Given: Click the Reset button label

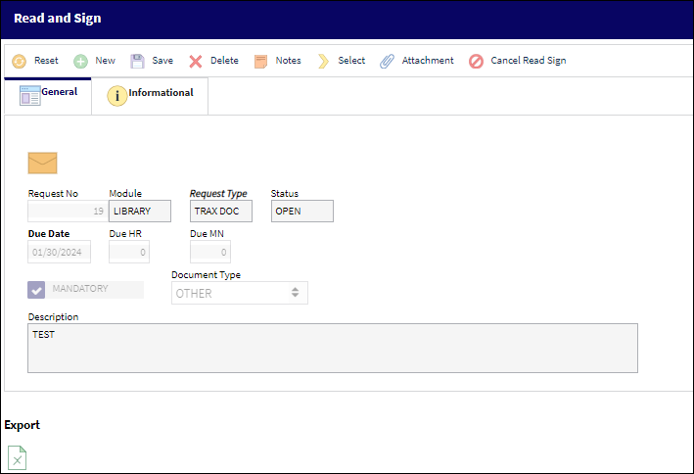Looking at the screenshot, I should [46, 61].
